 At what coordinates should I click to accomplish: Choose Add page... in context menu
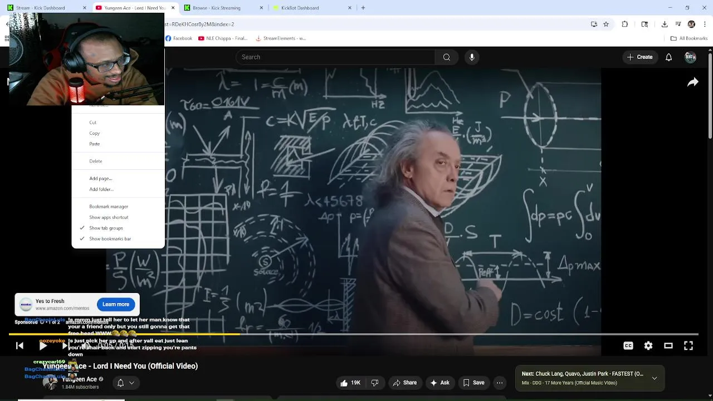[118, 178]
